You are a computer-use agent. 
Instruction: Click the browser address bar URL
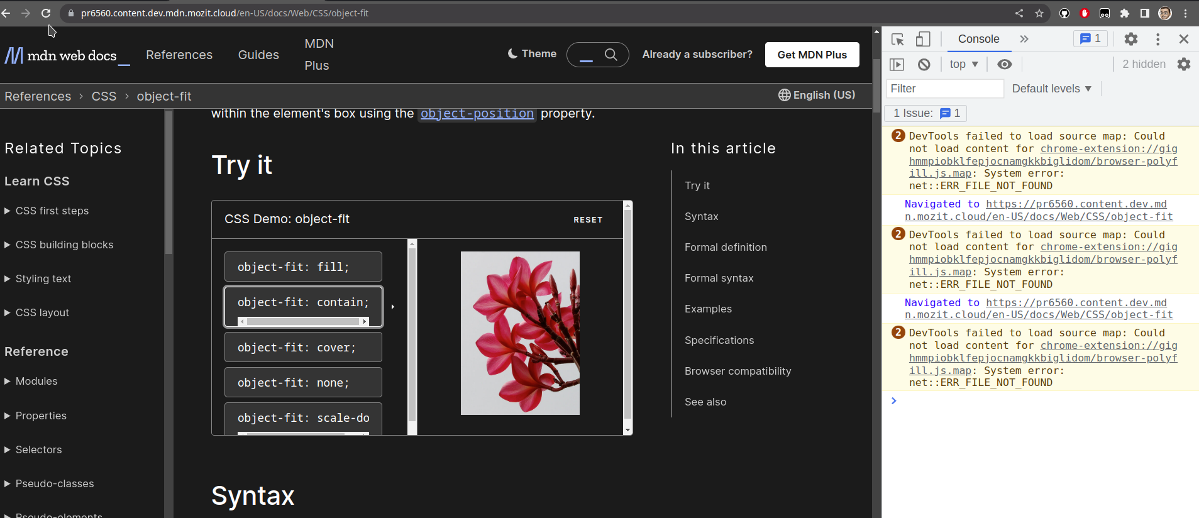click(x=224, y=13)
